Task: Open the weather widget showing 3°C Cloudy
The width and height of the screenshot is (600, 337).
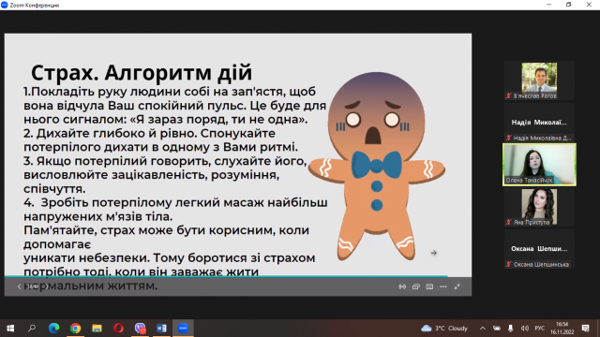Action: [x=444, y=329]
